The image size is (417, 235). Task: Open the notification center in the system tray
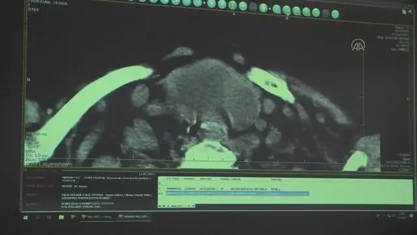pyautogui.click(x=411, y=216)
